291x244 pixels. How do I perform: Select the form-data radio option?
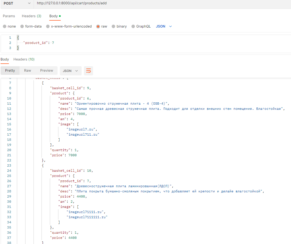(x=22, y=26)
